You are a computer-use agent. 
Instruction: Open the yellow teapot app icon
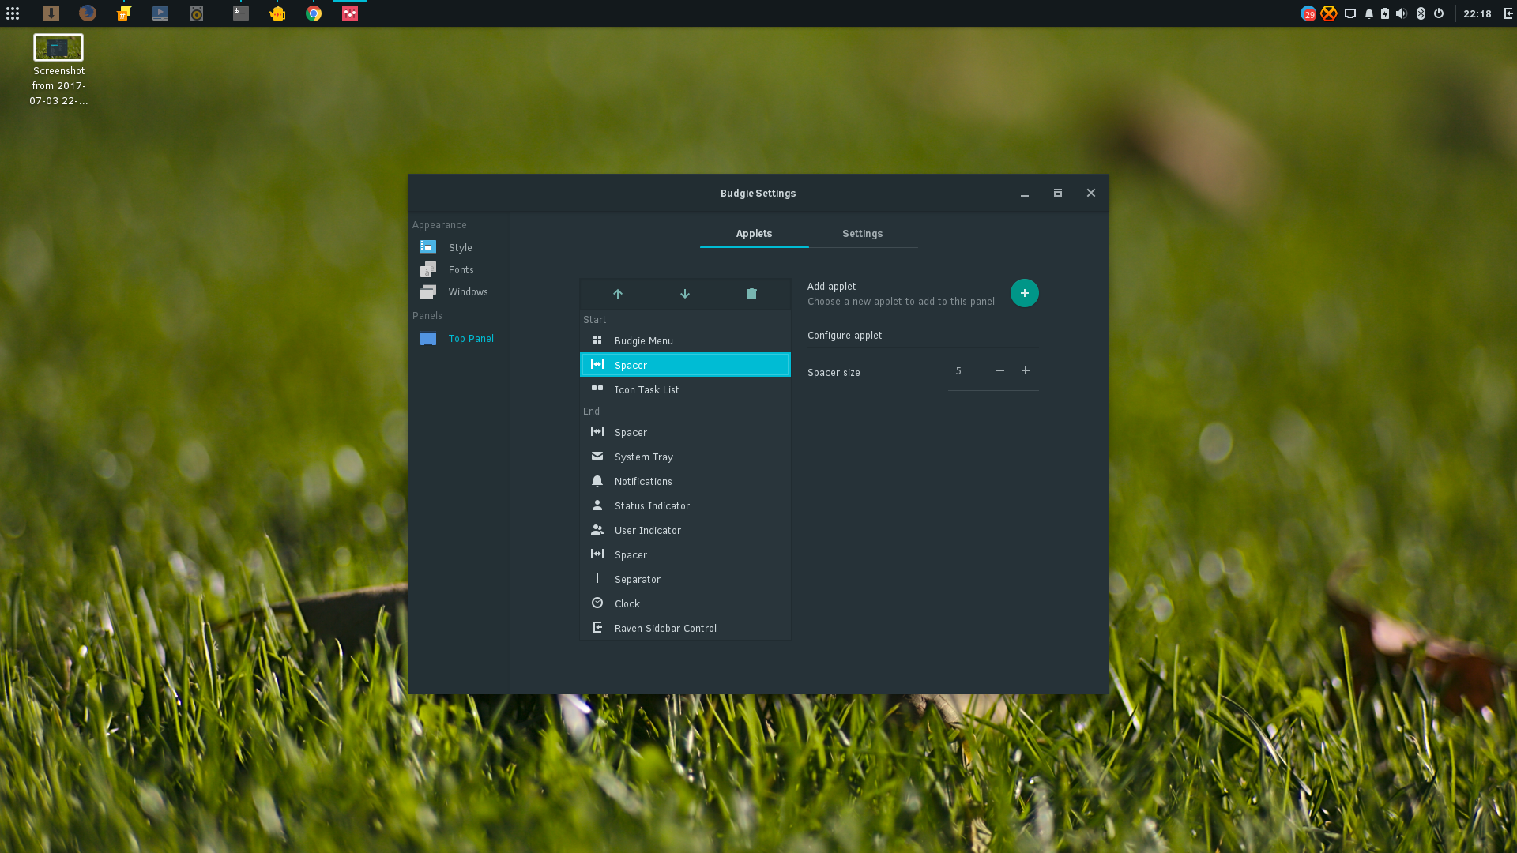[277, 13]
